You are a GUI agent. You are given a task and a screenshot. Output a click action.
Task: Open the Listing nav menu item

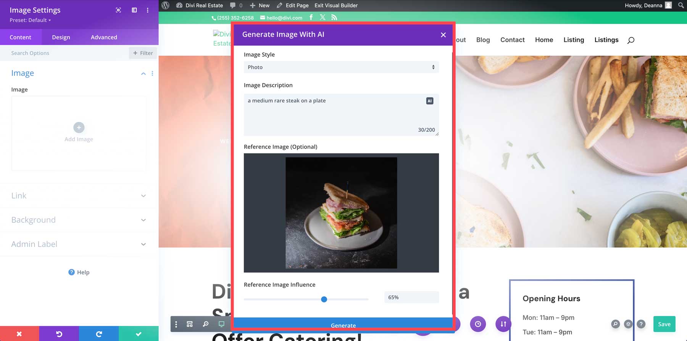pos(574,40)
